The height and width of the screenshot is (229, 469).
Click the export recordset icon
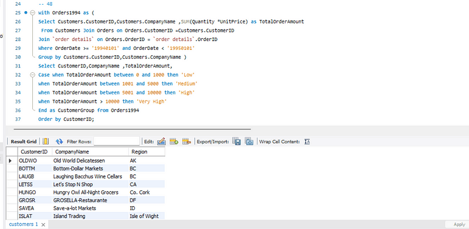tap(236, 142)
